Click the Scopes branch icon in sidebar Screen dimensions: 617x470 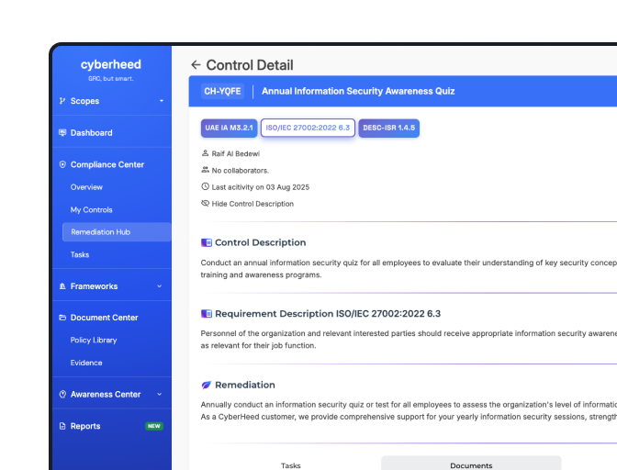62,101
